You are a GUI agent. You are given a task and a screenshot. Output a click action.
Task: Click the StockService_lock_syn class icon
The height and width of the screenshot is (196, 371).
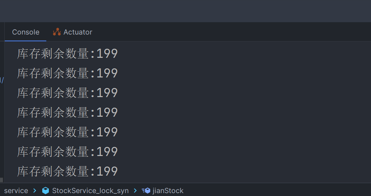click(x=46, y=191)
